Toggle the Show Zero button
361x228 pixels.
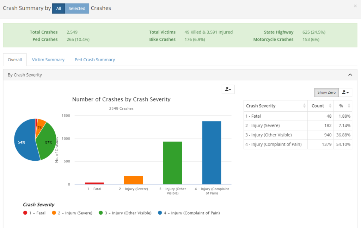point(326,92)
